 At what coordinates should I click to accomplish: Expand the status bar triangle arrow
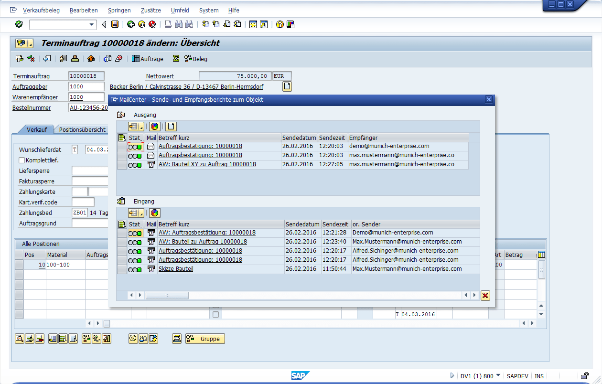click(x=452, y=375)
